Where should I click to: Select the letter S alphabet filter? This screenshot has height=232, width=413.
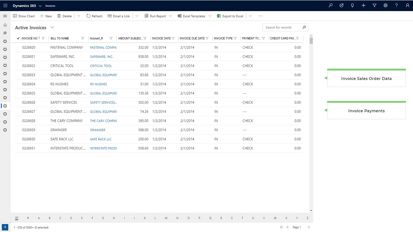[232, 218]
